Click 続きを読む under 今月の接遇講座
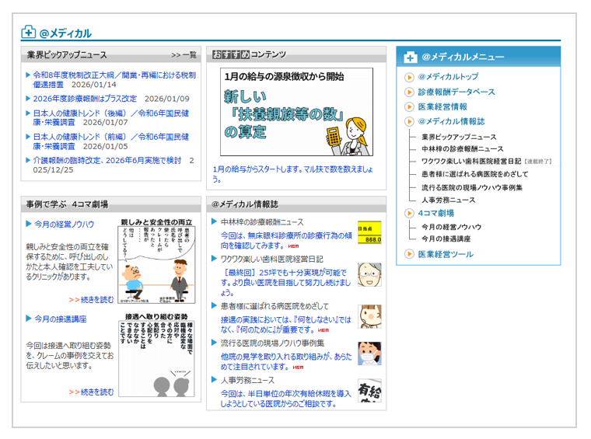The height and width of the screenshot is (439, 591). [91, 392]
